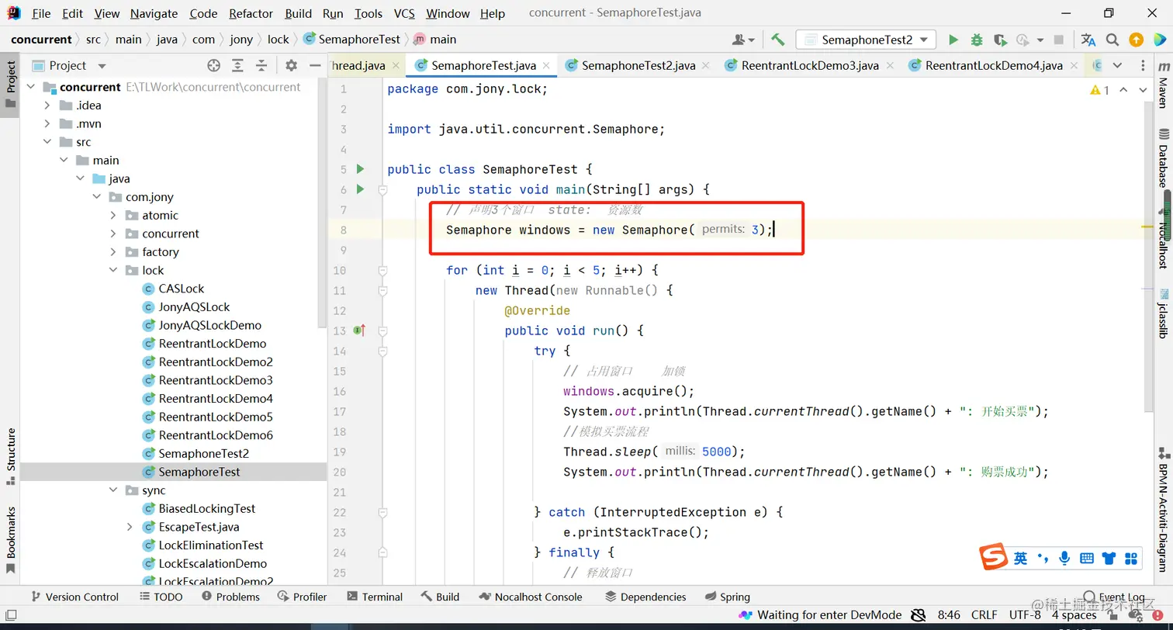Screen dimensions: 1173x630
Task: Collapse the lock package folder
Action: coord(113,270)
